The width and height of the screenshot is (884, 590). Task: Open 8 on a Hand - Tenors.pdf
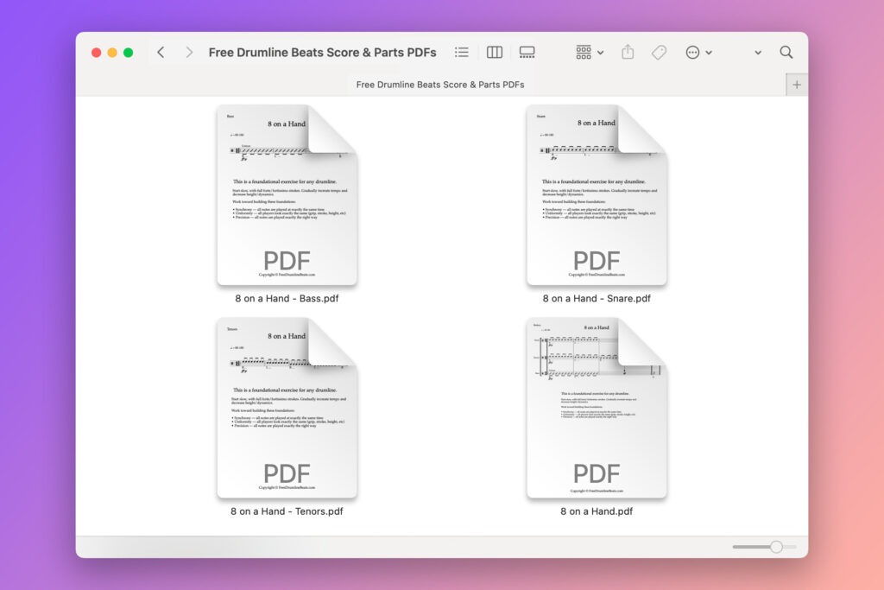285,406
